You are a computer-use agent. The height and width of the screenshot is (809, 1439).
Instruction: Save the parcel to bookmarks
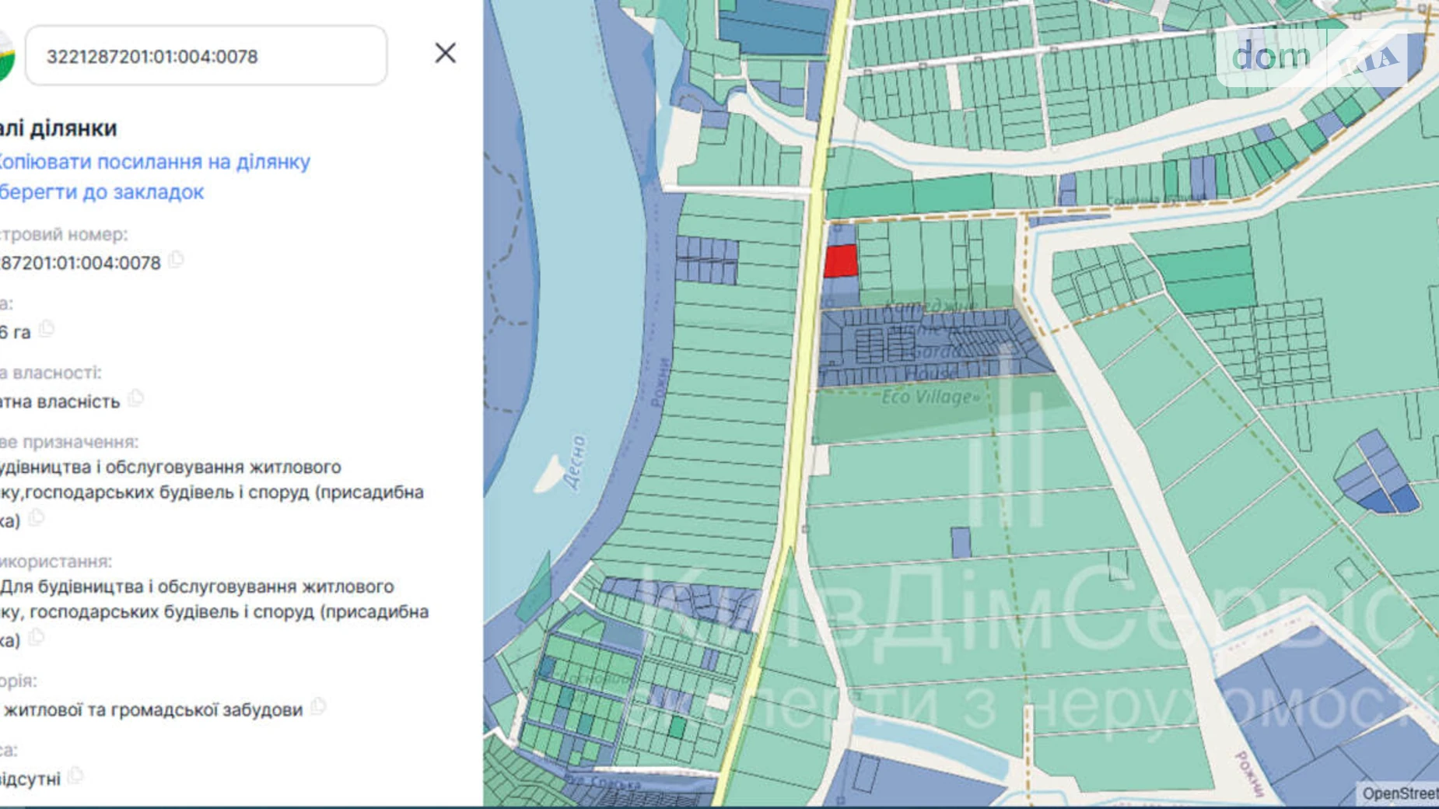[101, 192]
